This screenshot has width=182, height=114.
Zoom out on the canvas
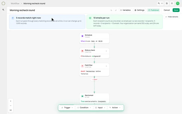coord(11,106)
